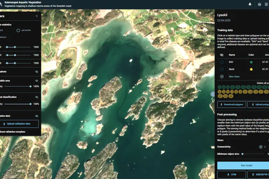Click the 'Name' column header
This screenshot has width=269, height=179.
coord(232,55)
